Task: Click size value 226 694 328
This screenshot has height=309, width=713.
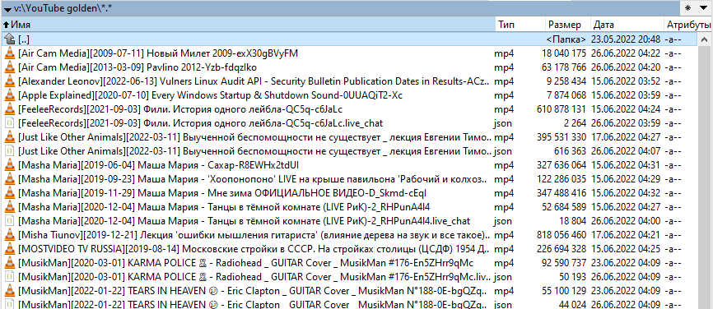Action: [562, 249]
